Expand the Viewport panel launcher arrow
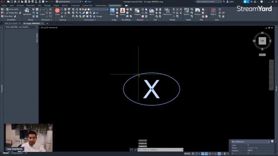The image size is (278, 156). (x=147, y=20)
